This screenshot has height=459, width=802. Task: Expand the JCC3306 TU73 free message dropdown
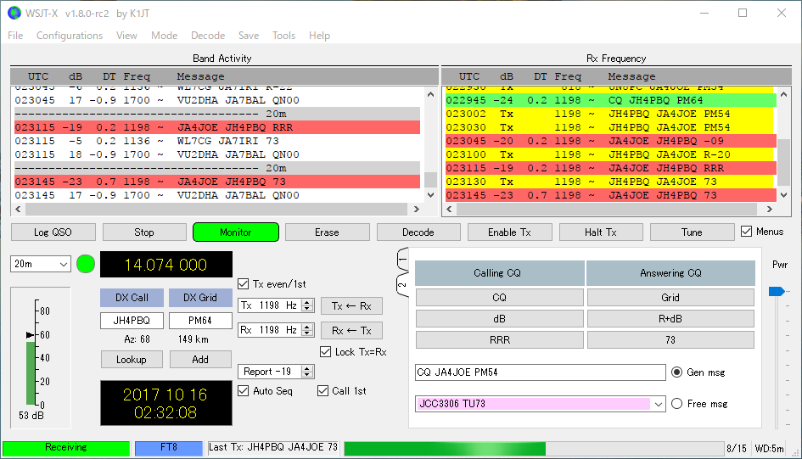tap(659, 405)
